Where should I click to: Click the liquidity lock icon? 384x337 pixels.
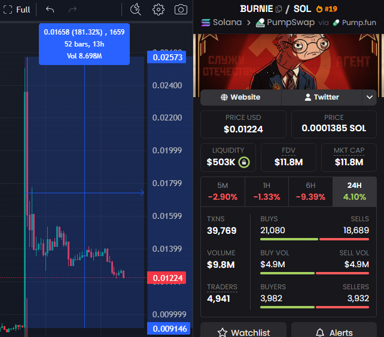tap(244, 162)
